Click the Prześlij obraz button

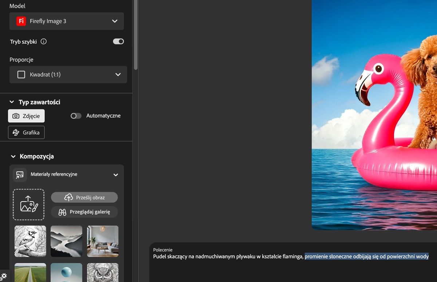tap(84, 197)
